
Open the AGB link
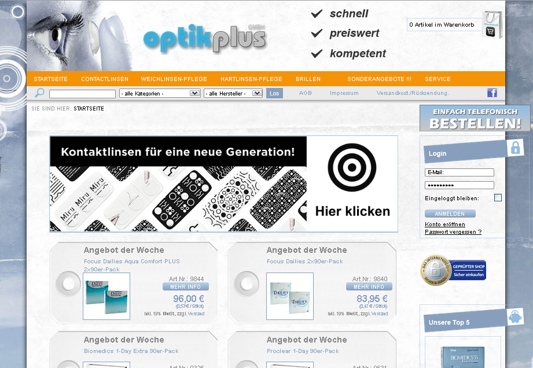click(305, 93)
